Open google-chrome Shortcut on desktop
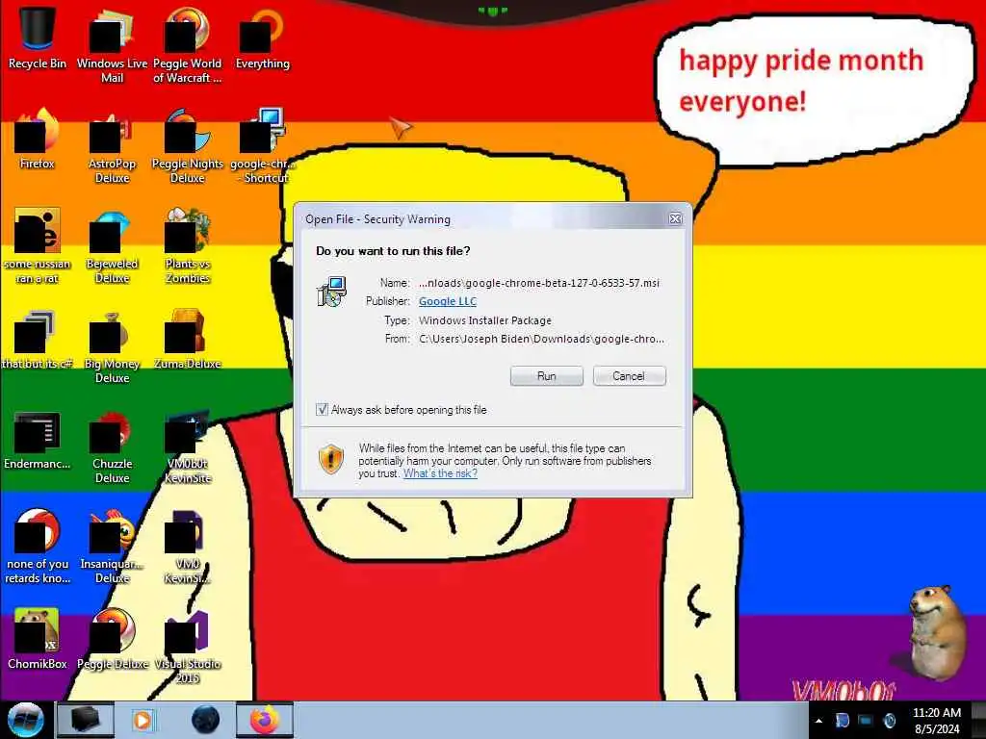Screen dimensions: 986x739 [x=262, y=146]
